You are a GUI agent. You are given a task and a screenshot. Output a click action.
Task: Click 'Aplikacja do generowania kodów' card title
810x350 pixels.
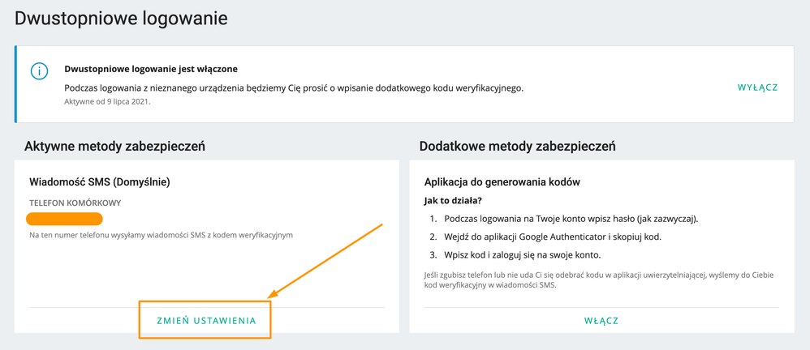502,182
